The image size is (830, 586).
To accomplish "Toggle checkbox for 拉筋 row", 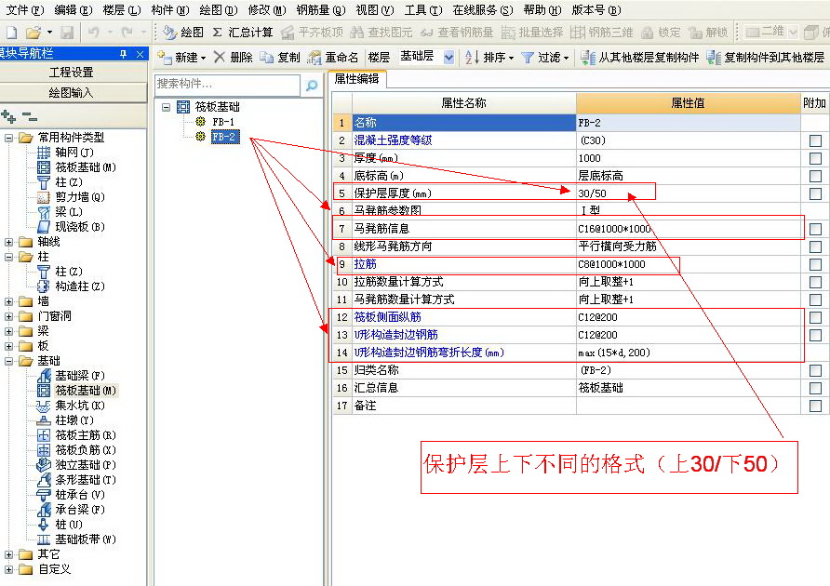I will point(815,265).
